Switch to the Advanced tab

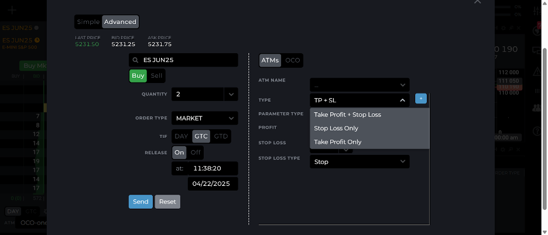pyautogui.click(x=120, y=22)
